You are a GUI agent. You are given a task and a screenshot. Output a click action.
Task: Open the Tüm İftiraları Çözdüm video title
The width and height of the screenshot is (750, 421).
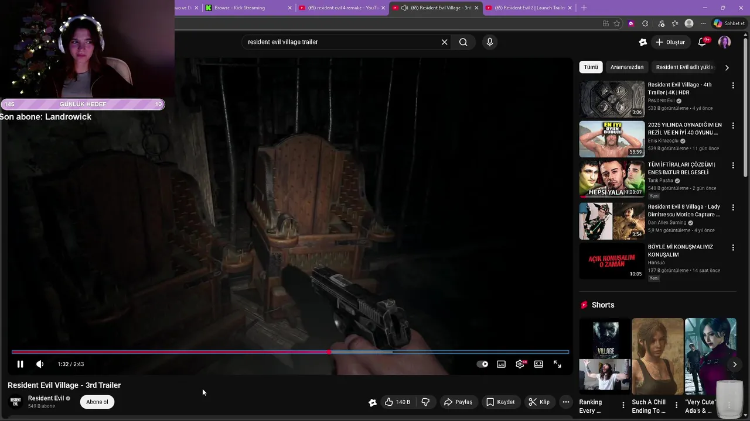[681, 168]
